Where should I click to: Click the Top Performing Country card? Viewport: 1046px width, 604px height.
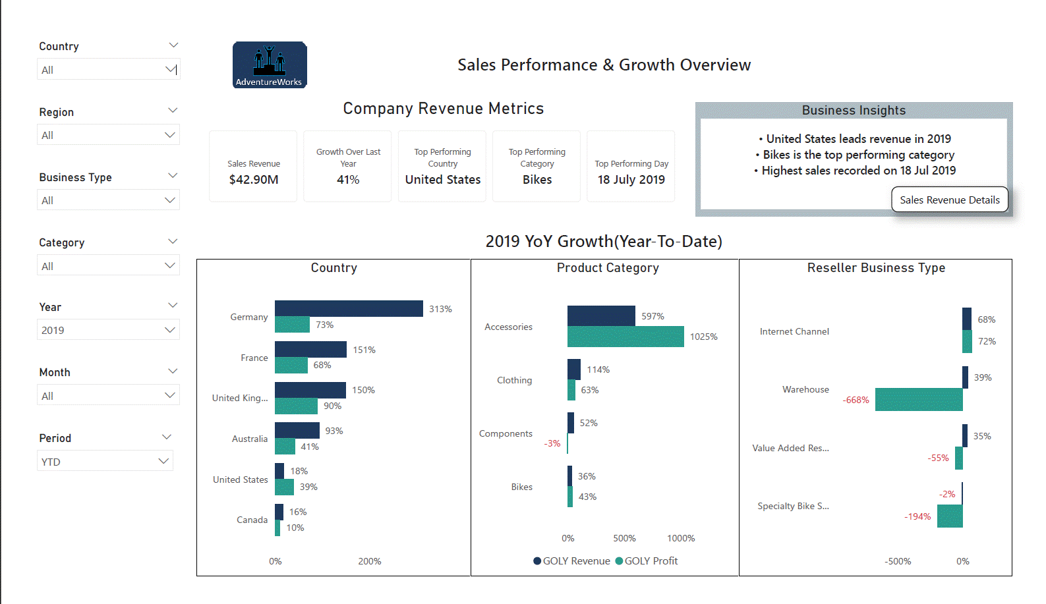coord(442,167)
